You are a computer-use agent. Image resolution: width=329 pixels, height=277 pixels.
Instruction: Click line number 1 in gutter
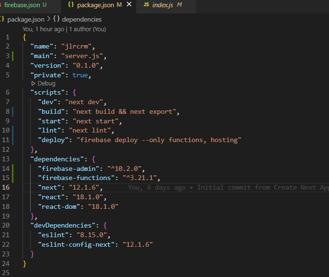[x=8, y=37]
